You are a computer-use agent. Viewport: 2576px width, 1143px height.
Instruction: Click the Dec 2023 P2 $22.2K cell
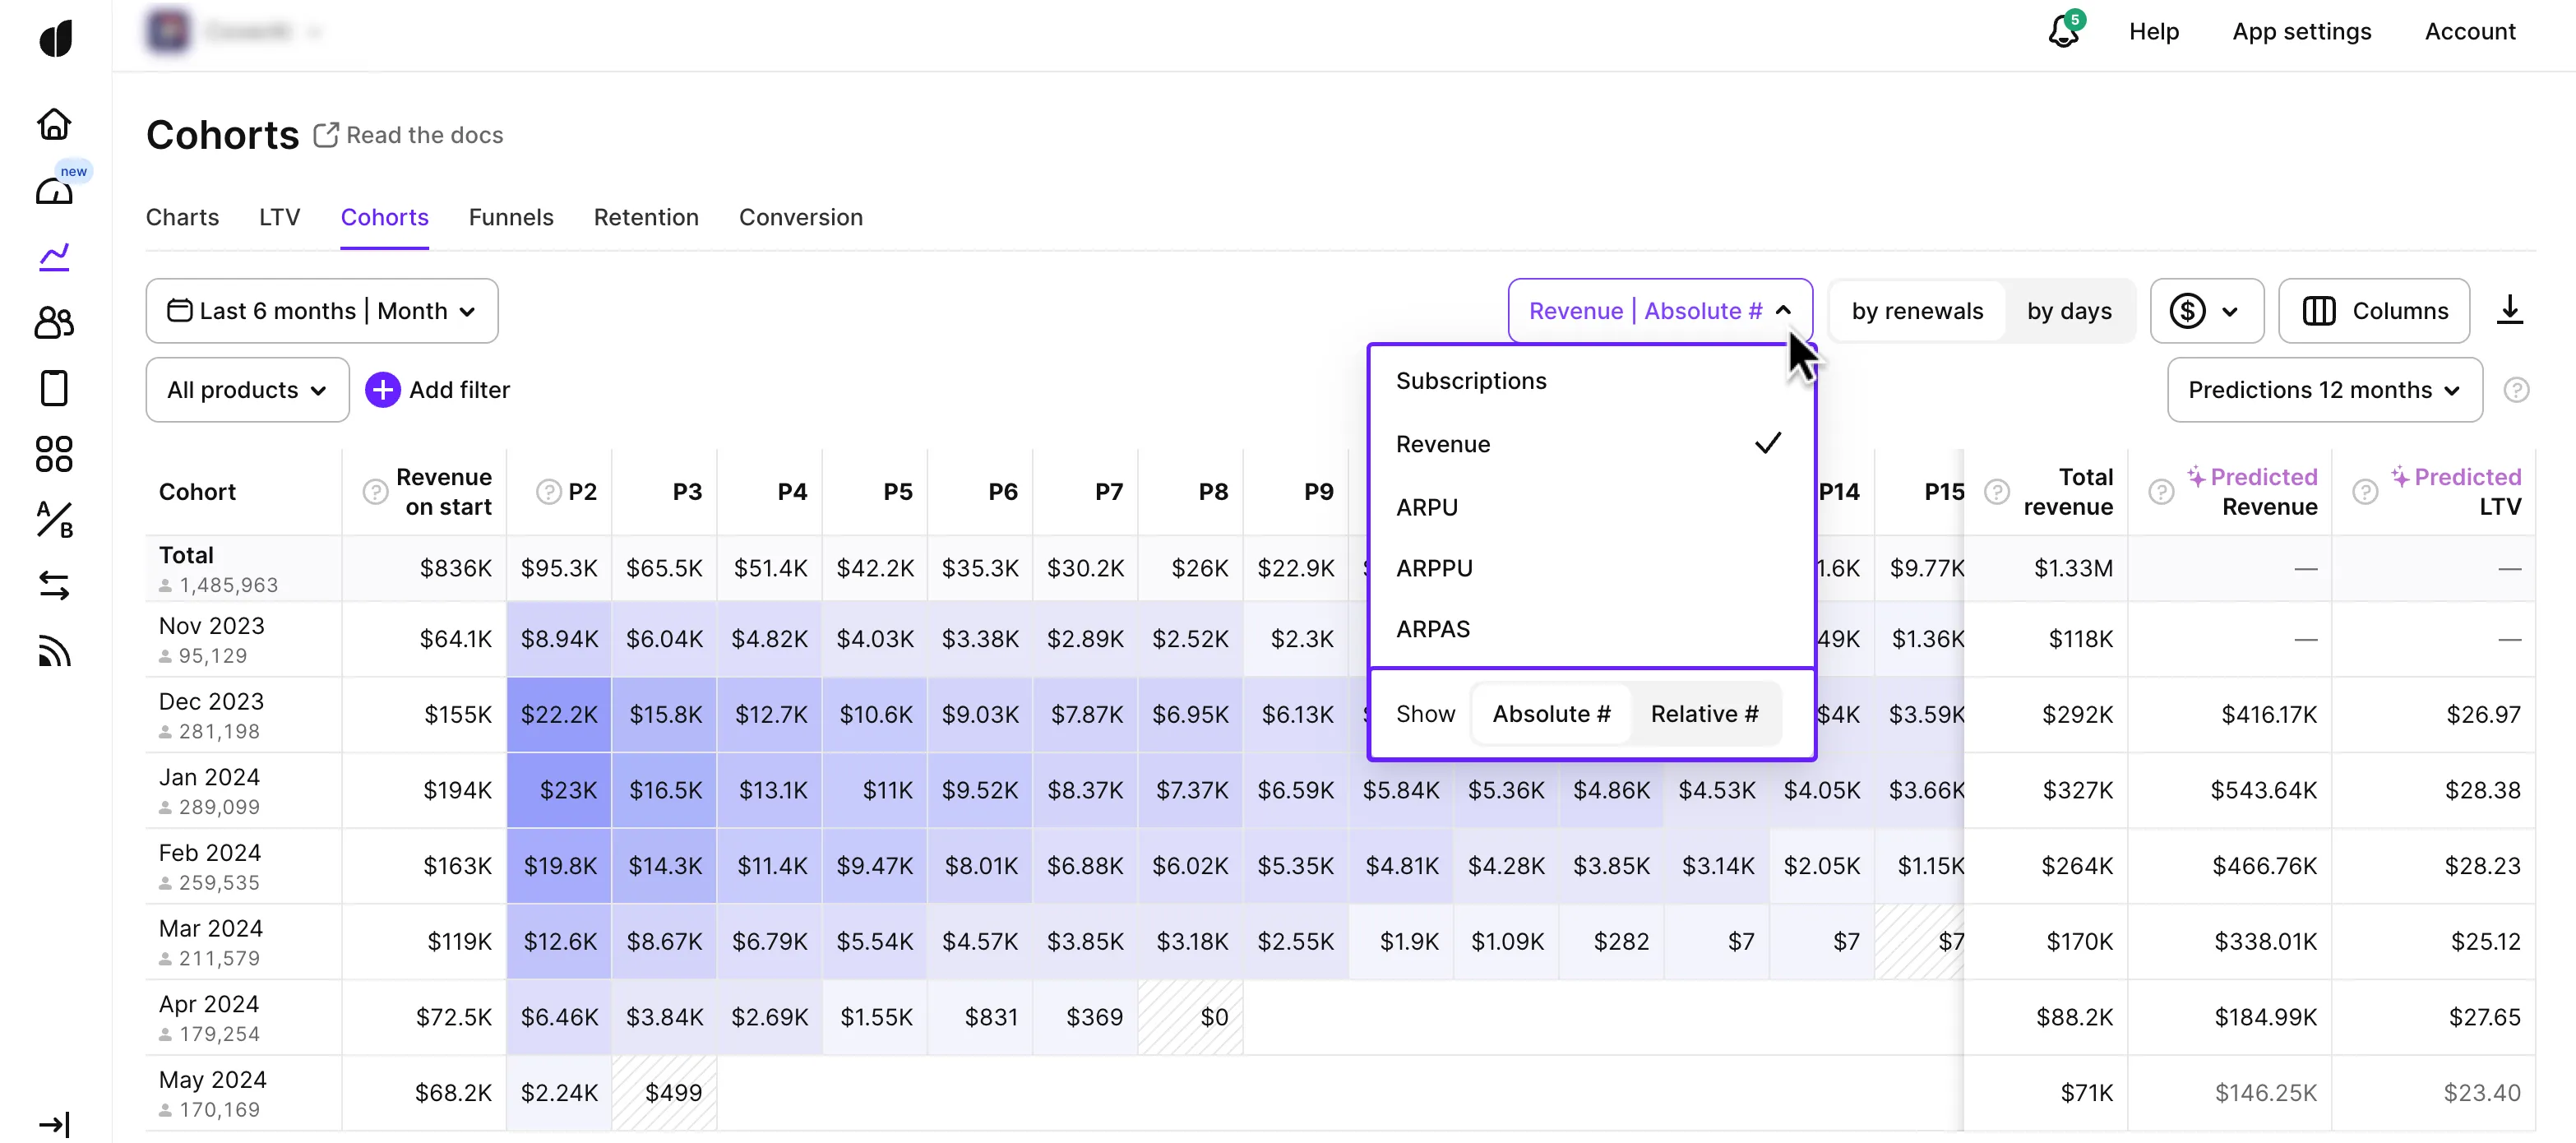click(x=559, y=715)
